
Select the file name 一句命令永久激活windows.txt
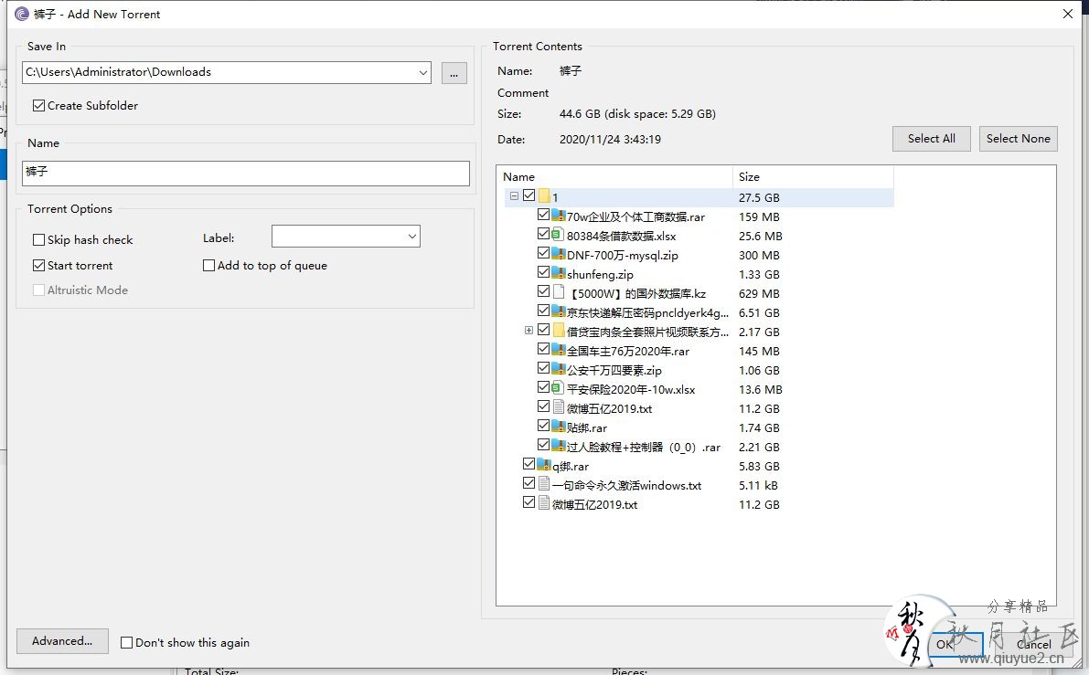627,486
